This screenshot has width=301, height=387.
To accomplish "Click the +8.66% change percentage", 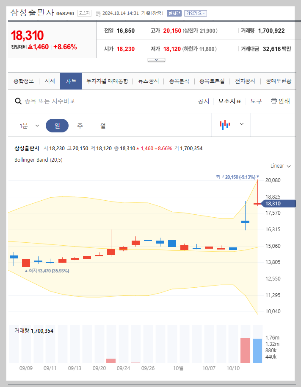I will (x=65, y=47).
